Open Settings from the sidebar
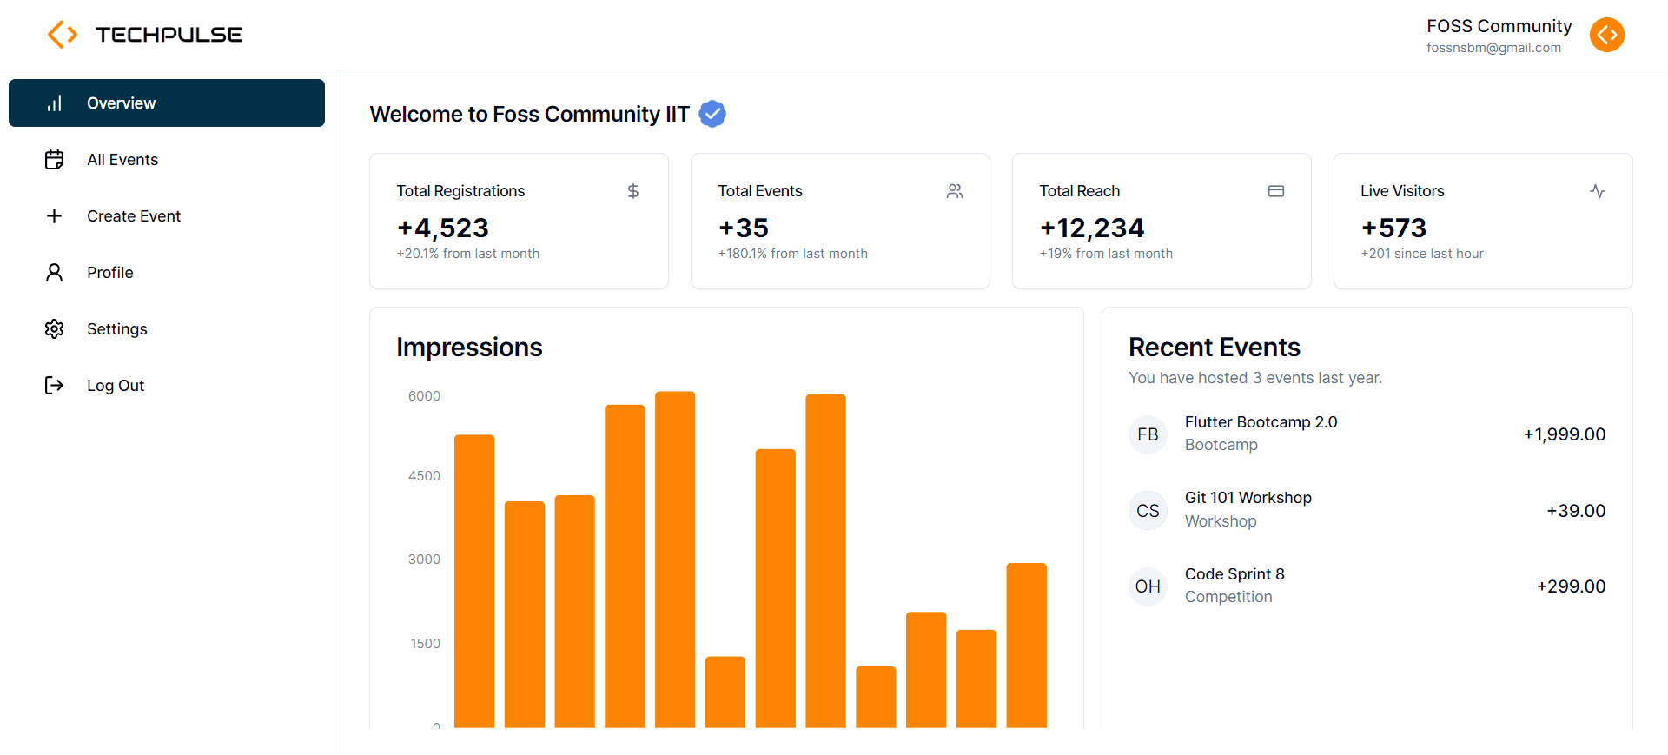 pyautogui.click(x=167, y=329)
